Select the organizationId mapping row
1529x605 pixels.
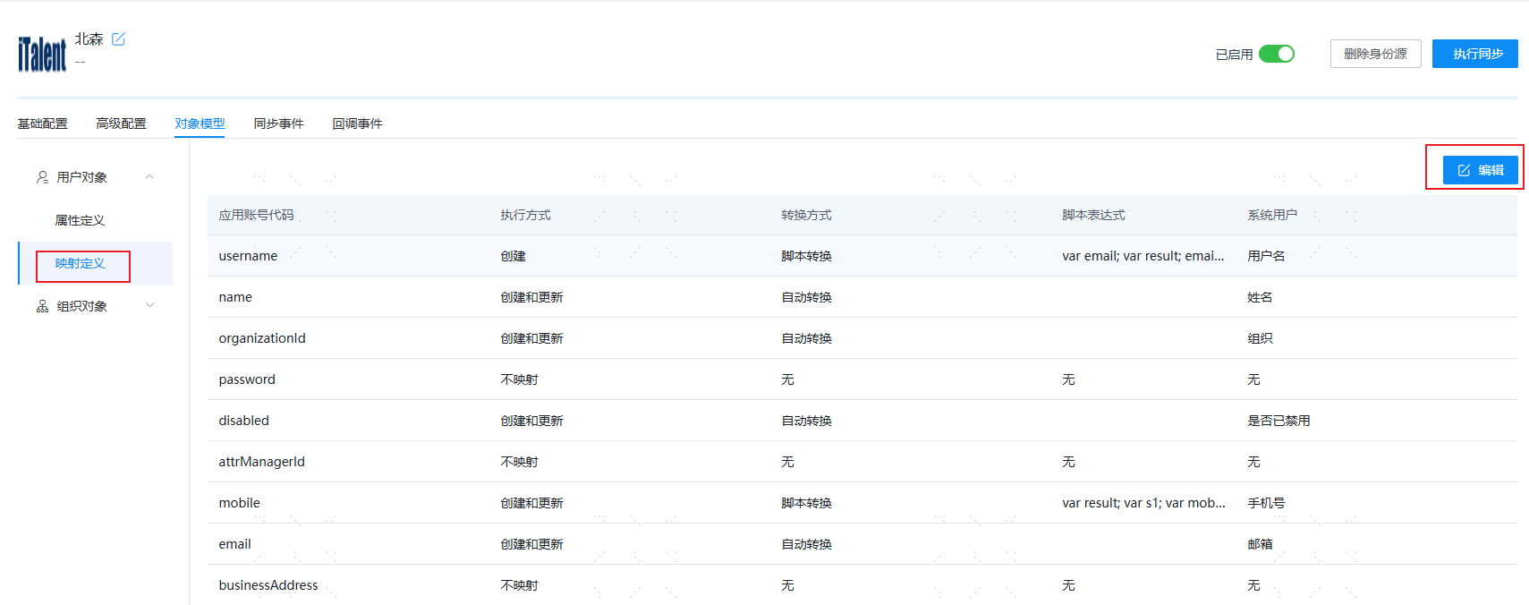[862, 338]
